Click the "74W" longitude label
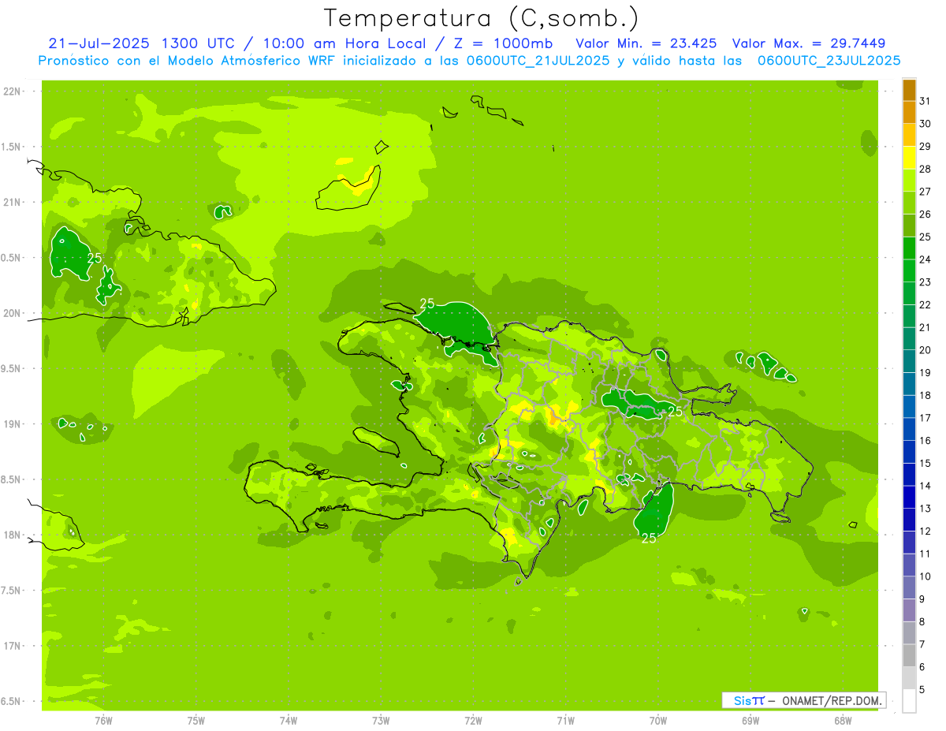 [289, 721]
